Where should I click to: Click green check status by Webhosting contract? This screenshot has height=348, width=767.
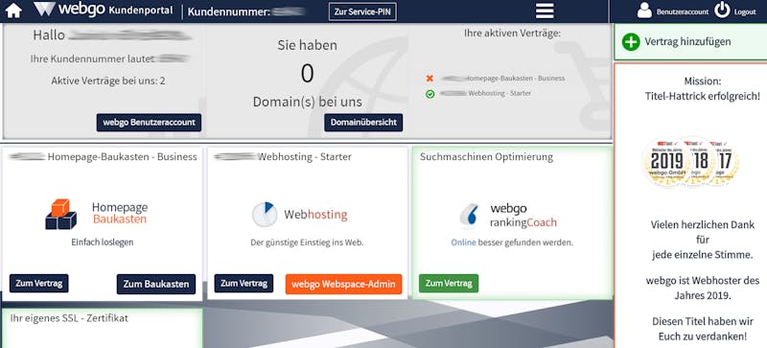click(x=430, y=94)
